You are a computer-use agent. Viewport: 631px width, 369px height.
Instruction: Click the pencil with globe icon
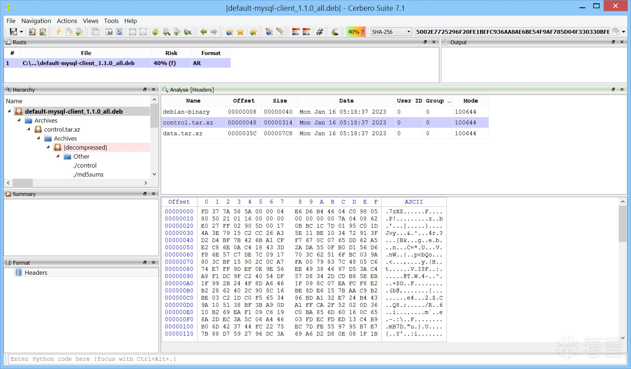click(x=269, y=32)
